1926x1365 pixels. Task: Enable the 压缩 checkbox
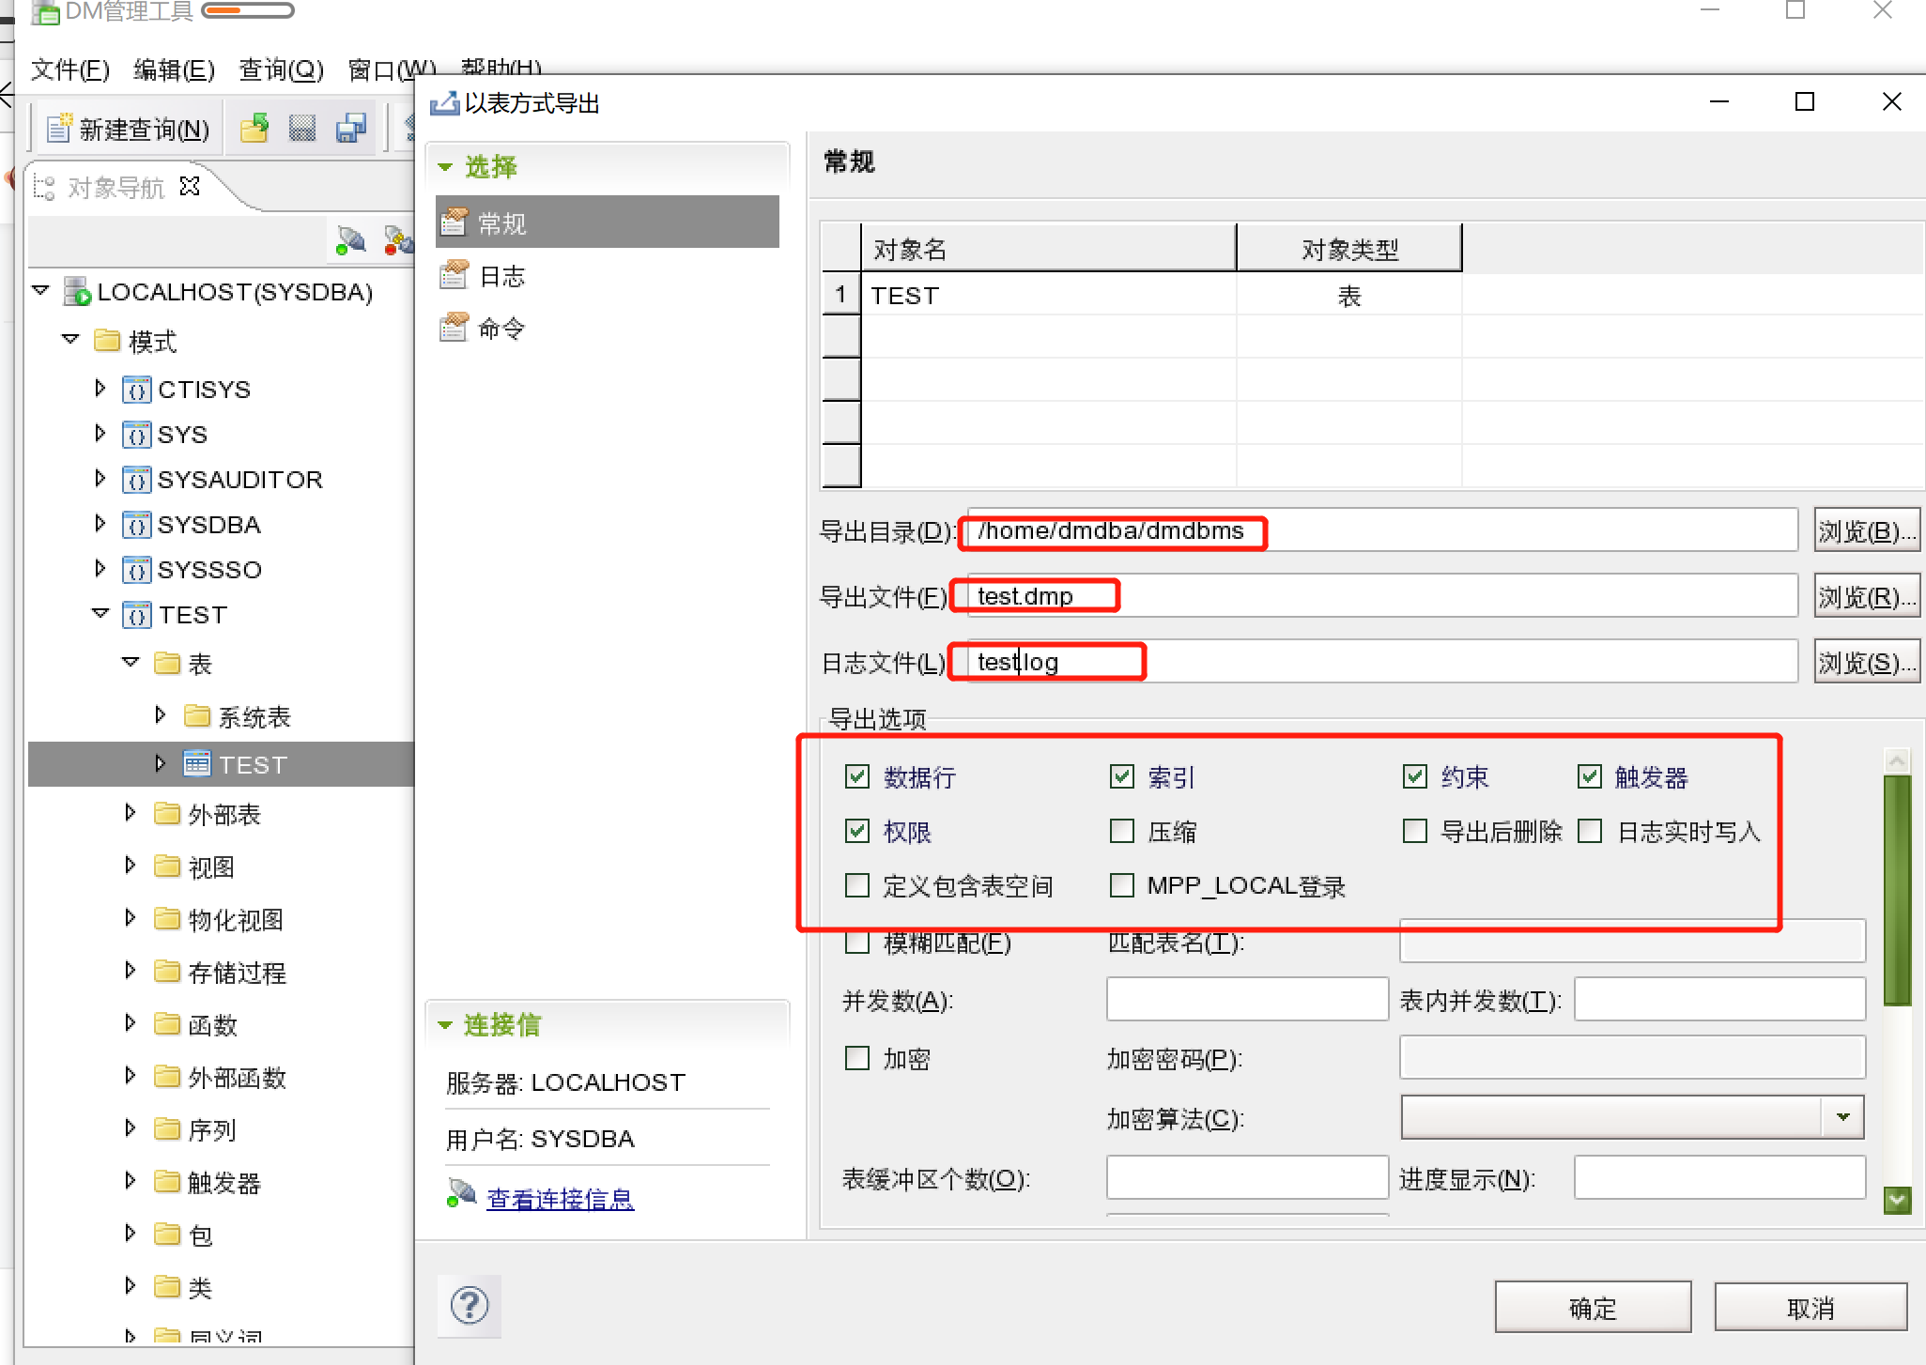click(1122, 831)
